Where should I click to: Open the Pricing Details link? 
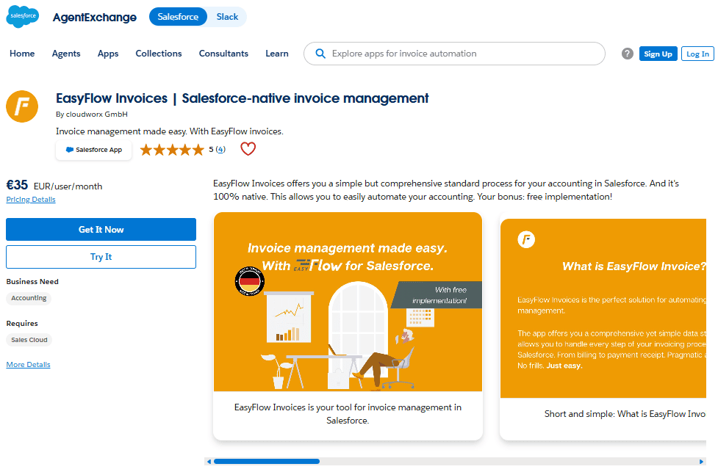[x=31, y=200]
